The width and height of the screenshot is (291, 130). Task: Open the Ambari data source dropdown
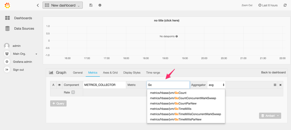(x=270, y=116)
